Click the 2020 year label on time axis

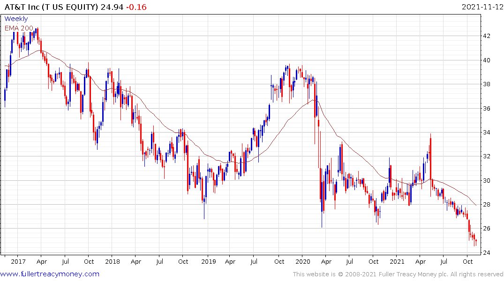point(303,262)
